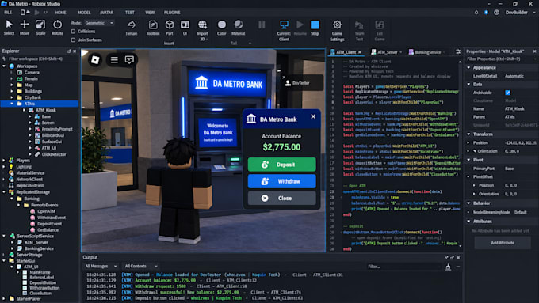This screenshot has height=303, width=539.
Task: Collapse the Appearance properties section
Action: coord(468,67)
